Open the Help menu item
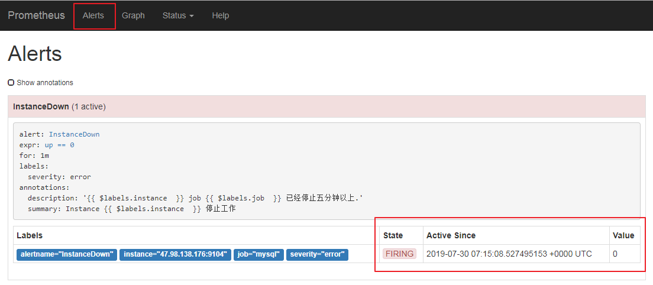Screen dimensions: 653x285 click(x=220, y=15)
